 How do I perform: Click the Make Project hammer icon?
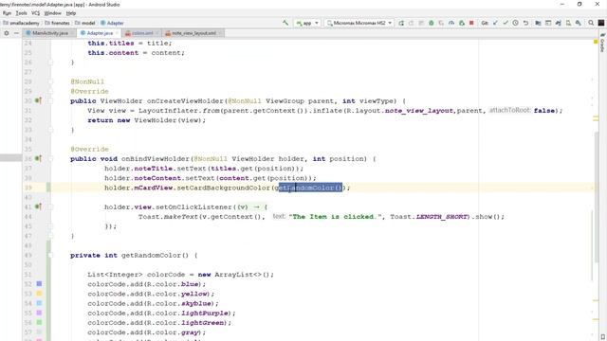pos(285,23)
